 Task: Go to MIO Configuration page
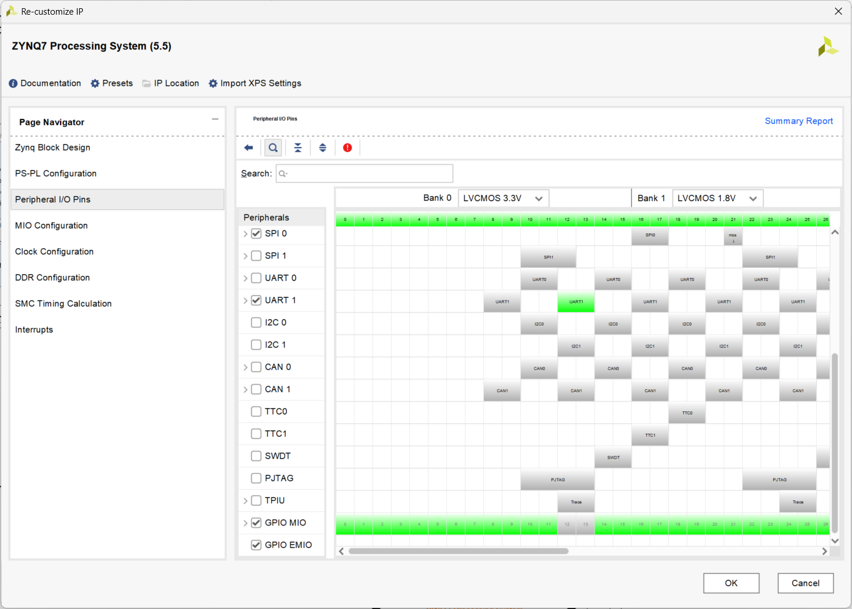(117, 226)
